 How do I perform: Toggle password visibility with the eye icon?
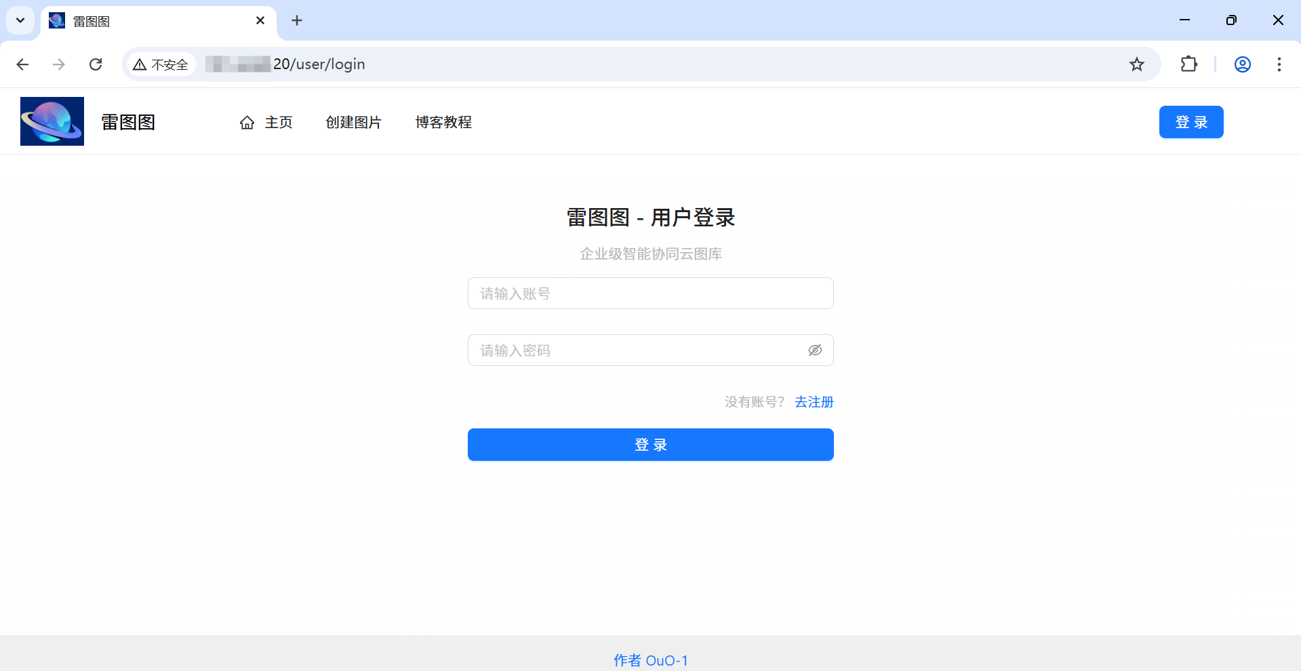click(x=814, y=350)
